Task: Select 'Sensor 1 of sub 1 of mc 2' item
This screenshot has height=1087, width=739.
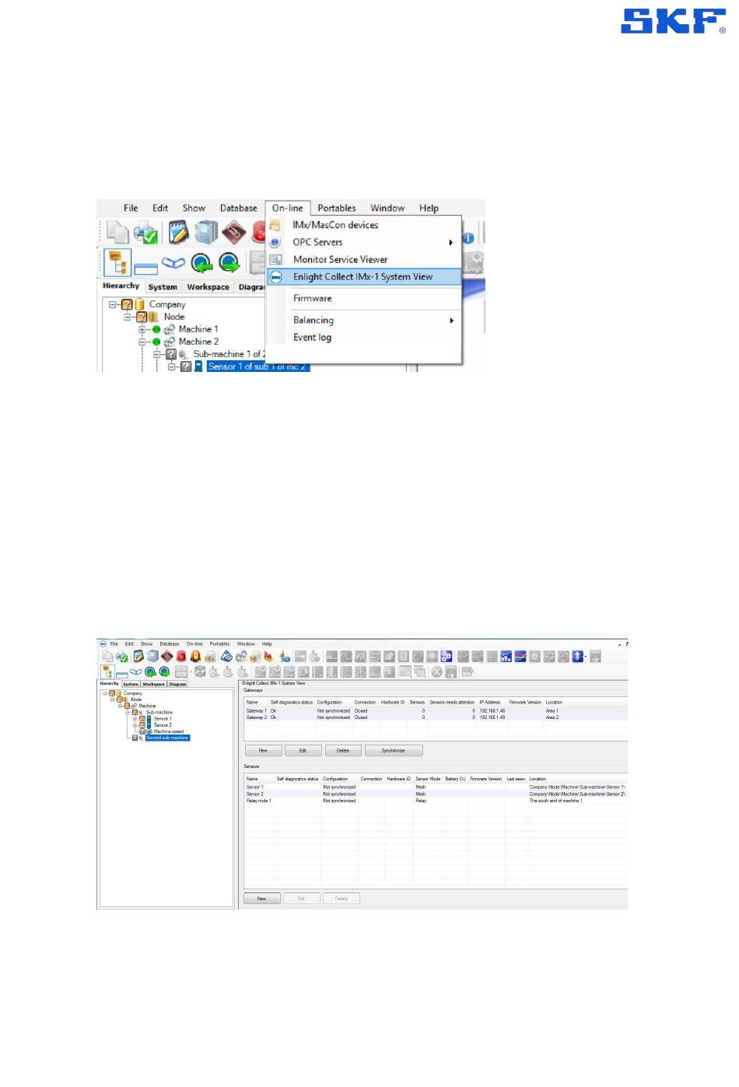Action: 258,366
